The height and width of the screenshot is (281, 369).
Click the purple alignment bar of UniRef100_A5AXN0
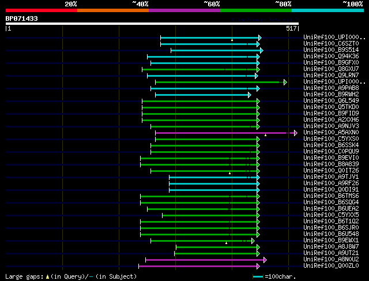[x=225, y=133]
